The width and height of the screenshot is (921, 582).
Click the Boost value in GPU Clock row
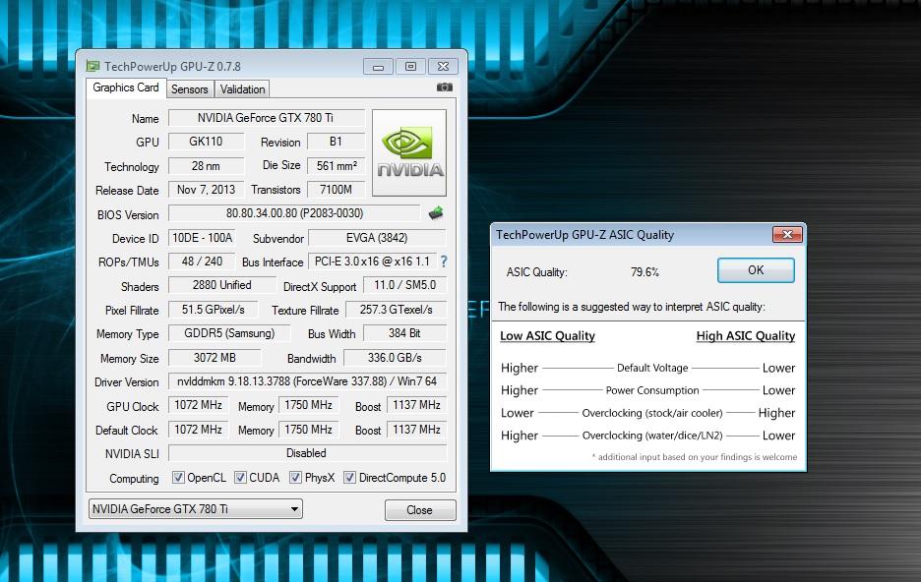[x=416, y=405]
